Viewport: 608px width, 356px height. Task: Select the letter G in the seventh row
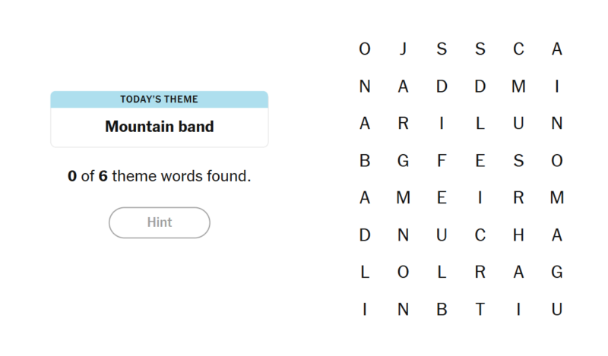tap(557, 273)
